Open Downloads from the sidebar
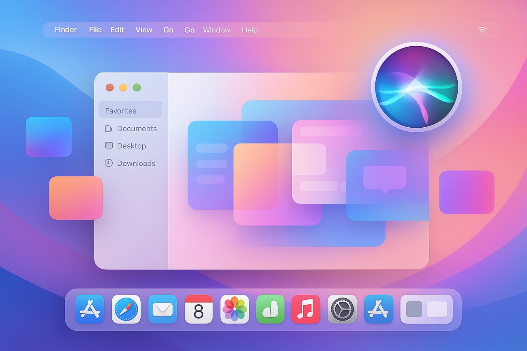The image size is (527, 351). pyautogui.click(x=136, y=163)
